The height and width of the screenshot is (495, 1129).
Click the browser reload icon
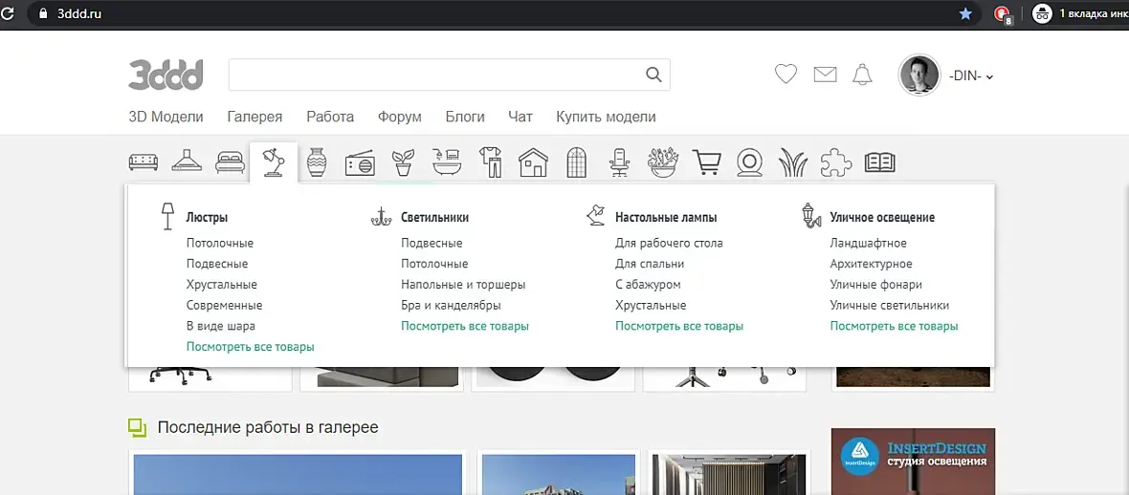point(8,13)
